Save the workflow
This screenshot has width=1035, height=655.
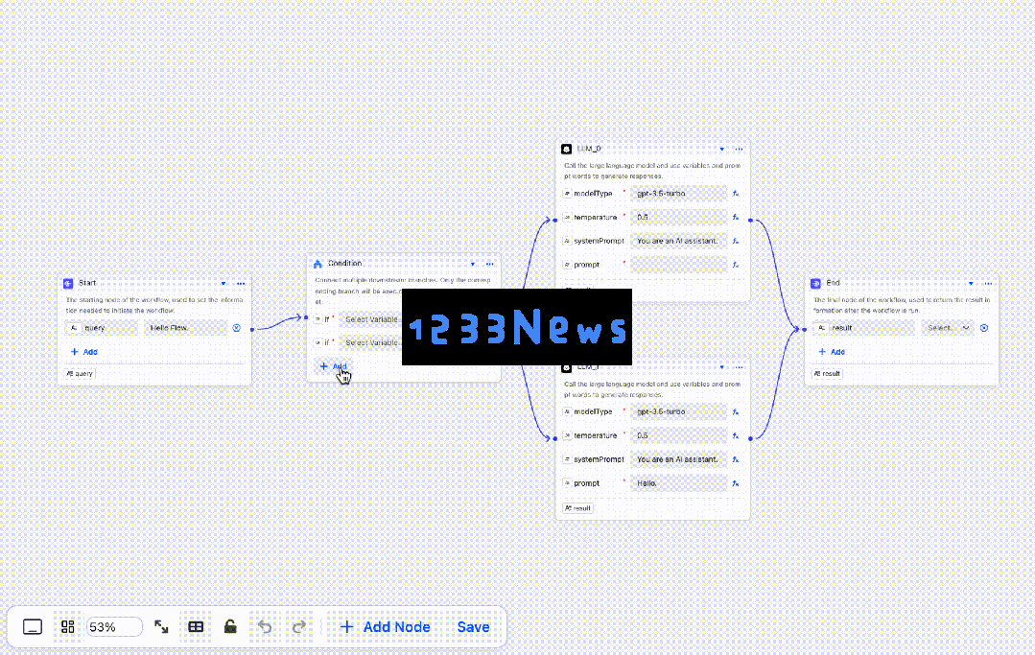pyautogui.click(x=473, y=626)
